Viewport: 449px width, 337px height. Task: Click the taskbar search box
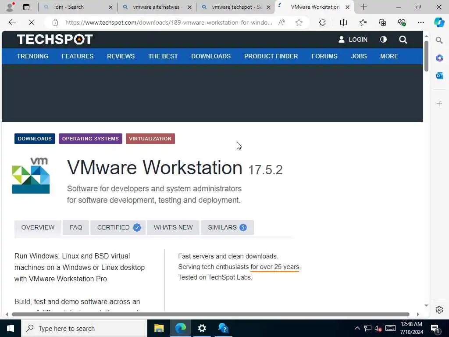coord(84,328)
